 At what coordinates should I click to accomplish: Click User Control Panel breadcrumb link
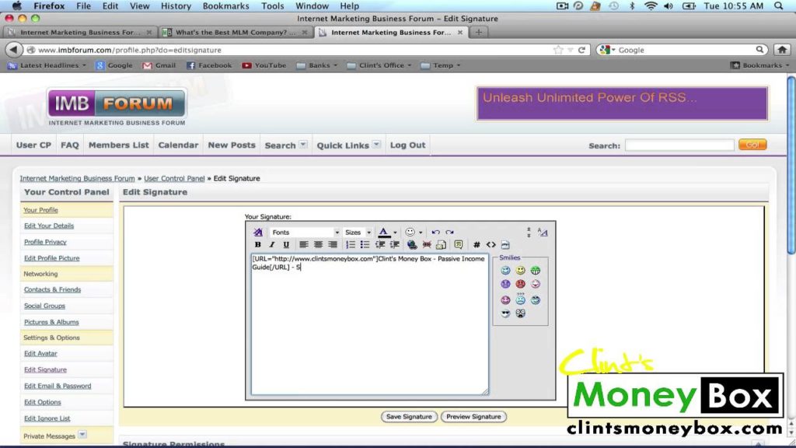point(174,178)
